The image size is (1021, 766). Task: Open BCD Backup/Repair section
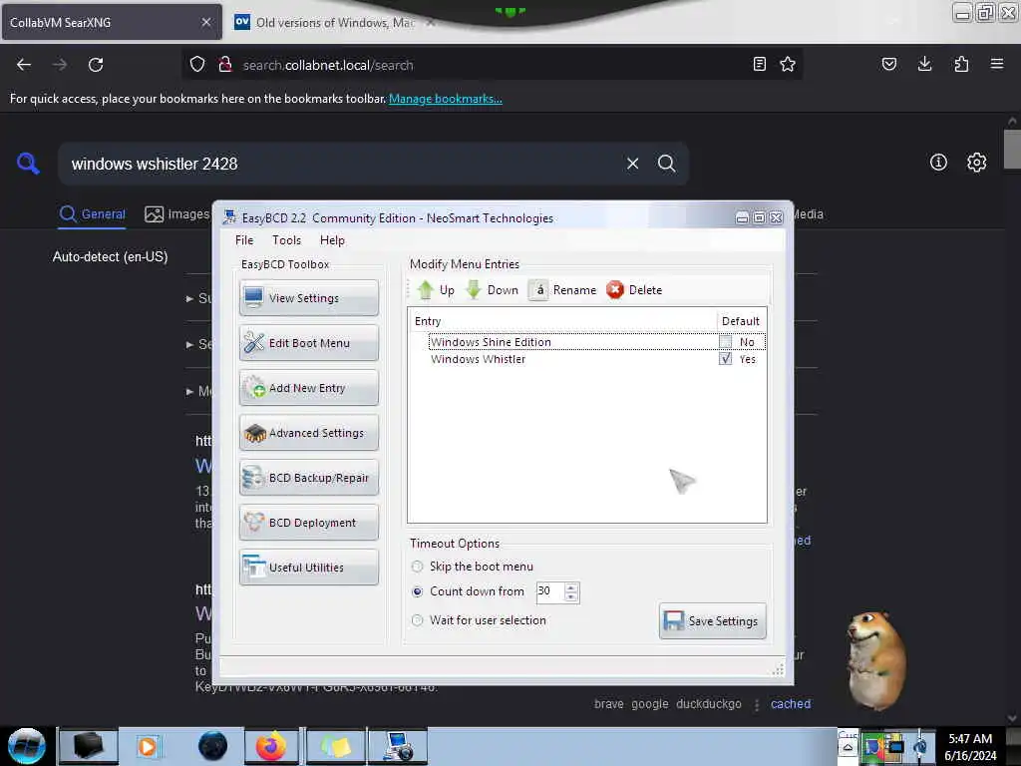click(309, 478)
